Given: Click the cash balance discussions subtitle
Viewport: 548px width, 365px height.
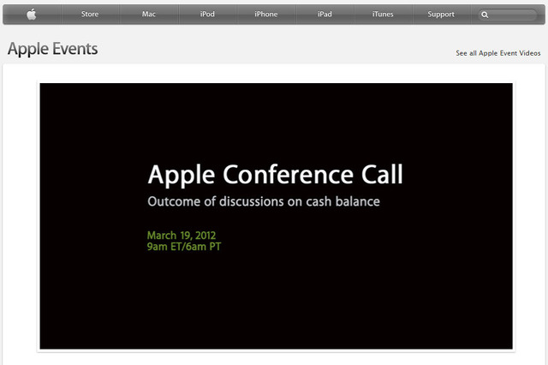Looking at the screenshot, I should tap(264, 201).
